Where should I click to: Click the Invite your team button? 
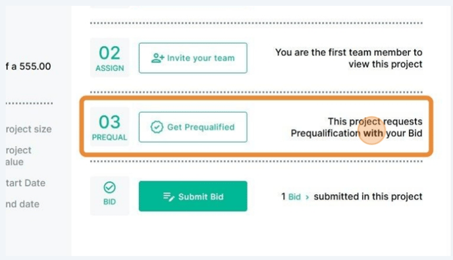(x=193, y=58)
